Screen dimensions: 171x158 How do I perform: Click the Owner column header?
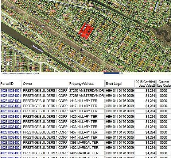28,84
